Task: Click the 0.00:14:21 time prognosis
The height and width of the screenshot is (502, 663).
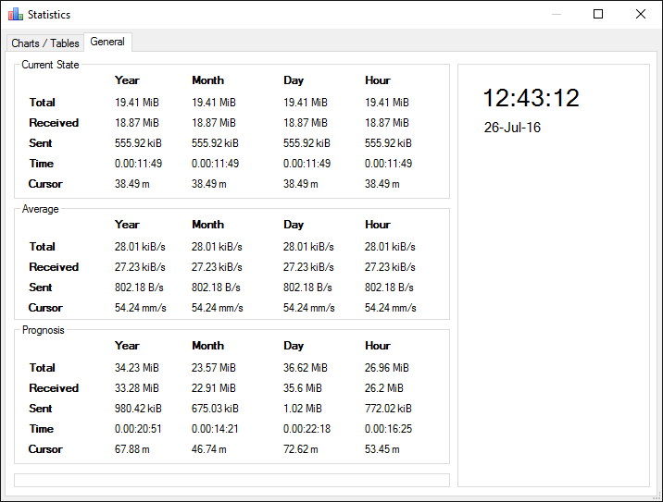Action: click(x=215, y=429)
